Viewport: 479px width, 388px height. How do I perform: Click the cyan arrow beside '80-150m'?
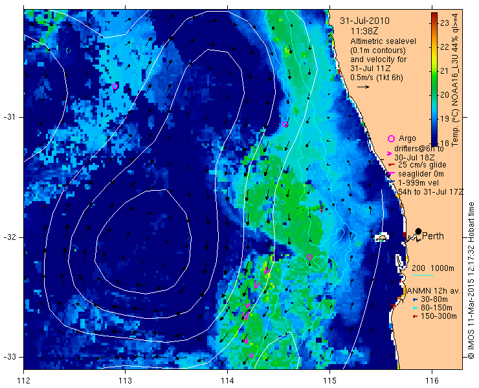[414, 308]
